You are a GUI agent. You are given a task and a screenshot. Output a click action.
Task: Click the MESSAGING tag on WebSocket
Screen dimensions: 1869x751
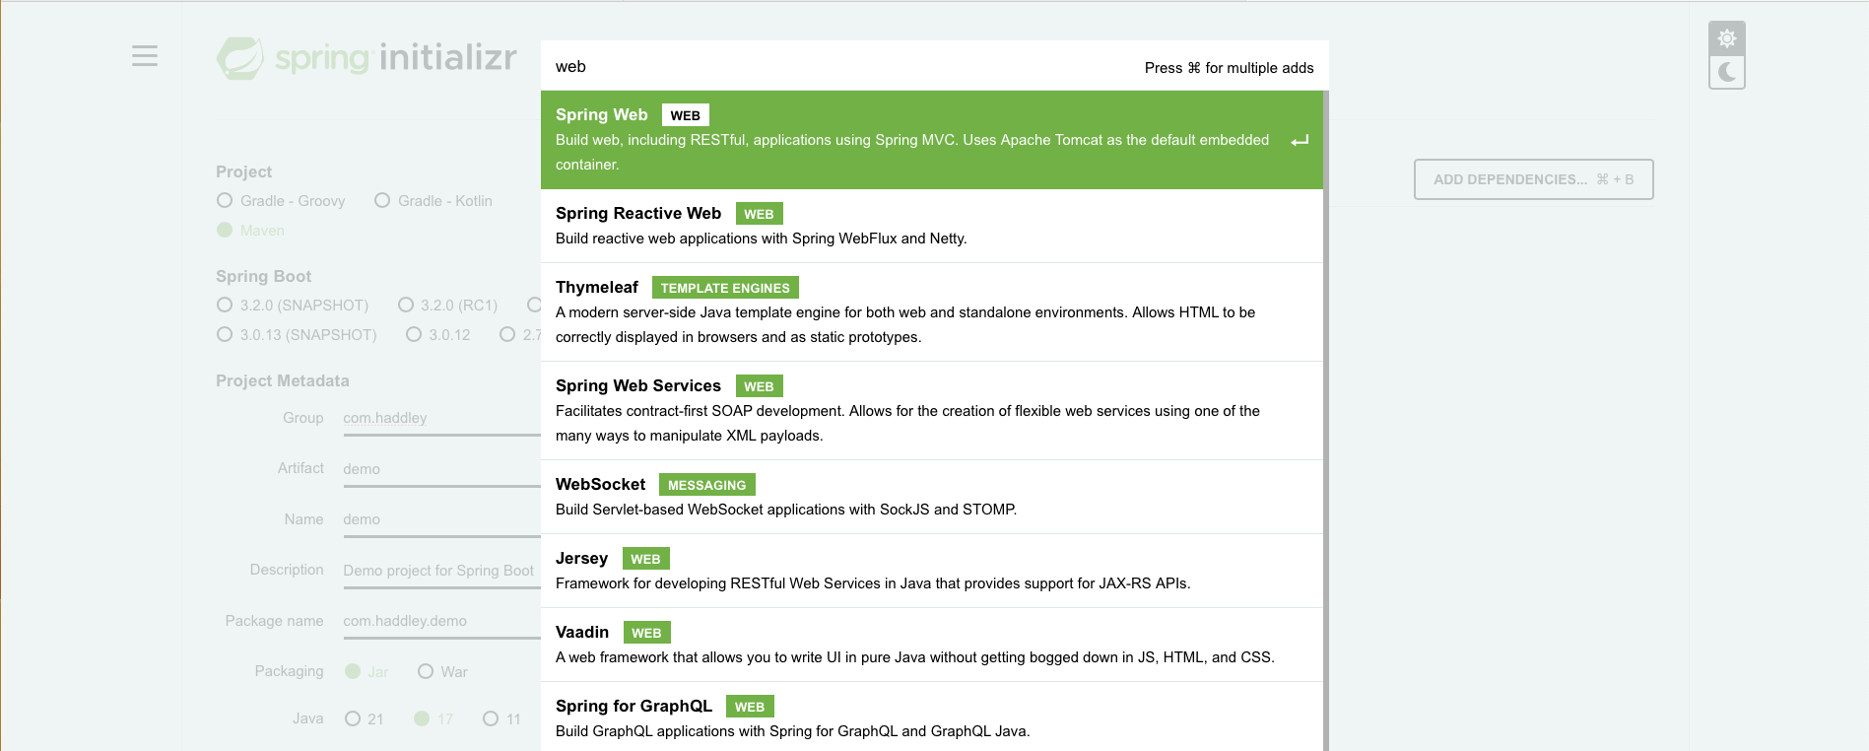(706, 485)
